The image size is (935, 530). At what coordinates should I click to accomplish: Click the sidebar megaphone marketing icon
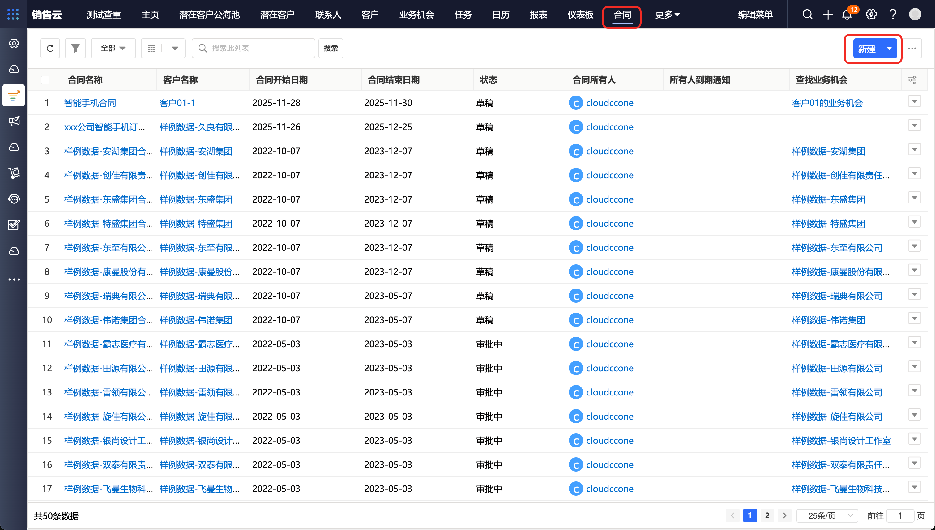tap(14, 121)
